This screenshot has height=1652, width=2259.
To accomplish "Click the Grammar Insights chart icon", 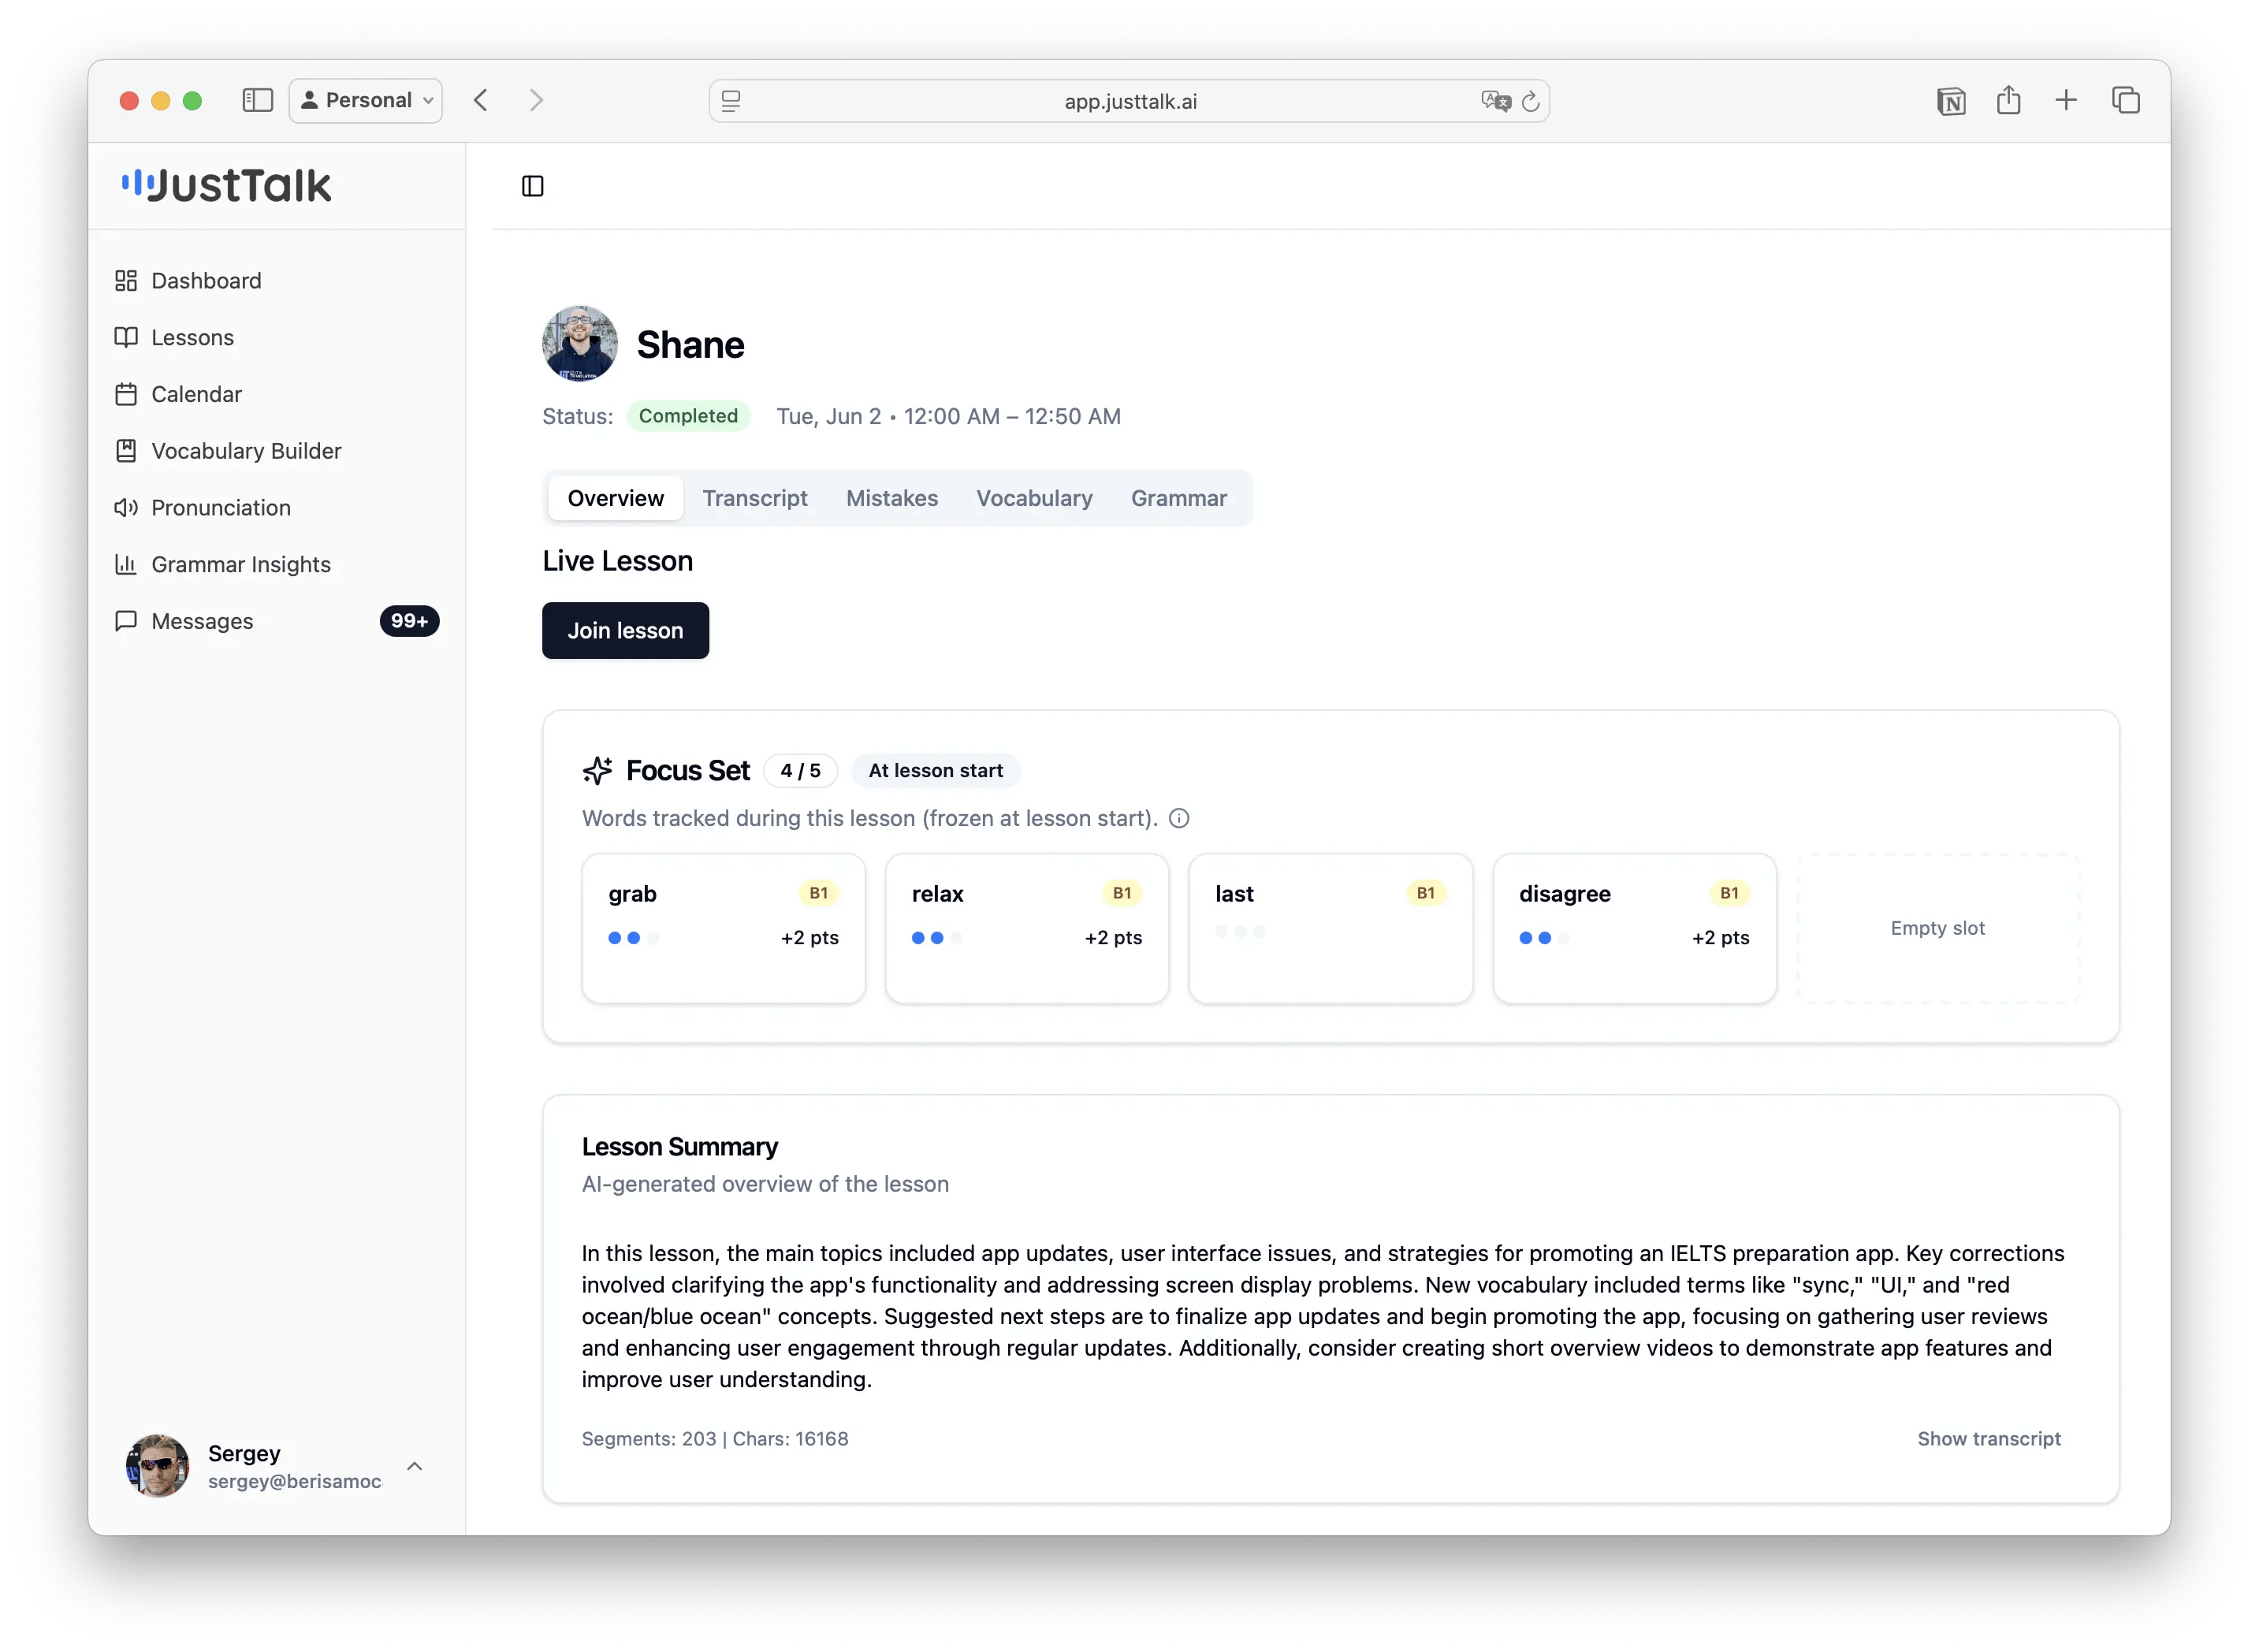I will pos(126,564).
